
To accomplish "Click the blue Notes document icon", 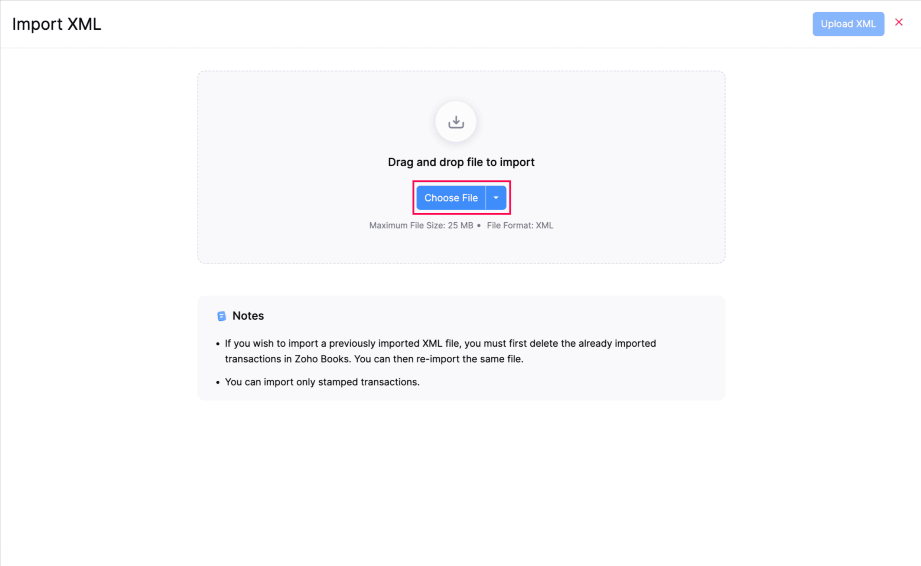I will click(221, 316).
